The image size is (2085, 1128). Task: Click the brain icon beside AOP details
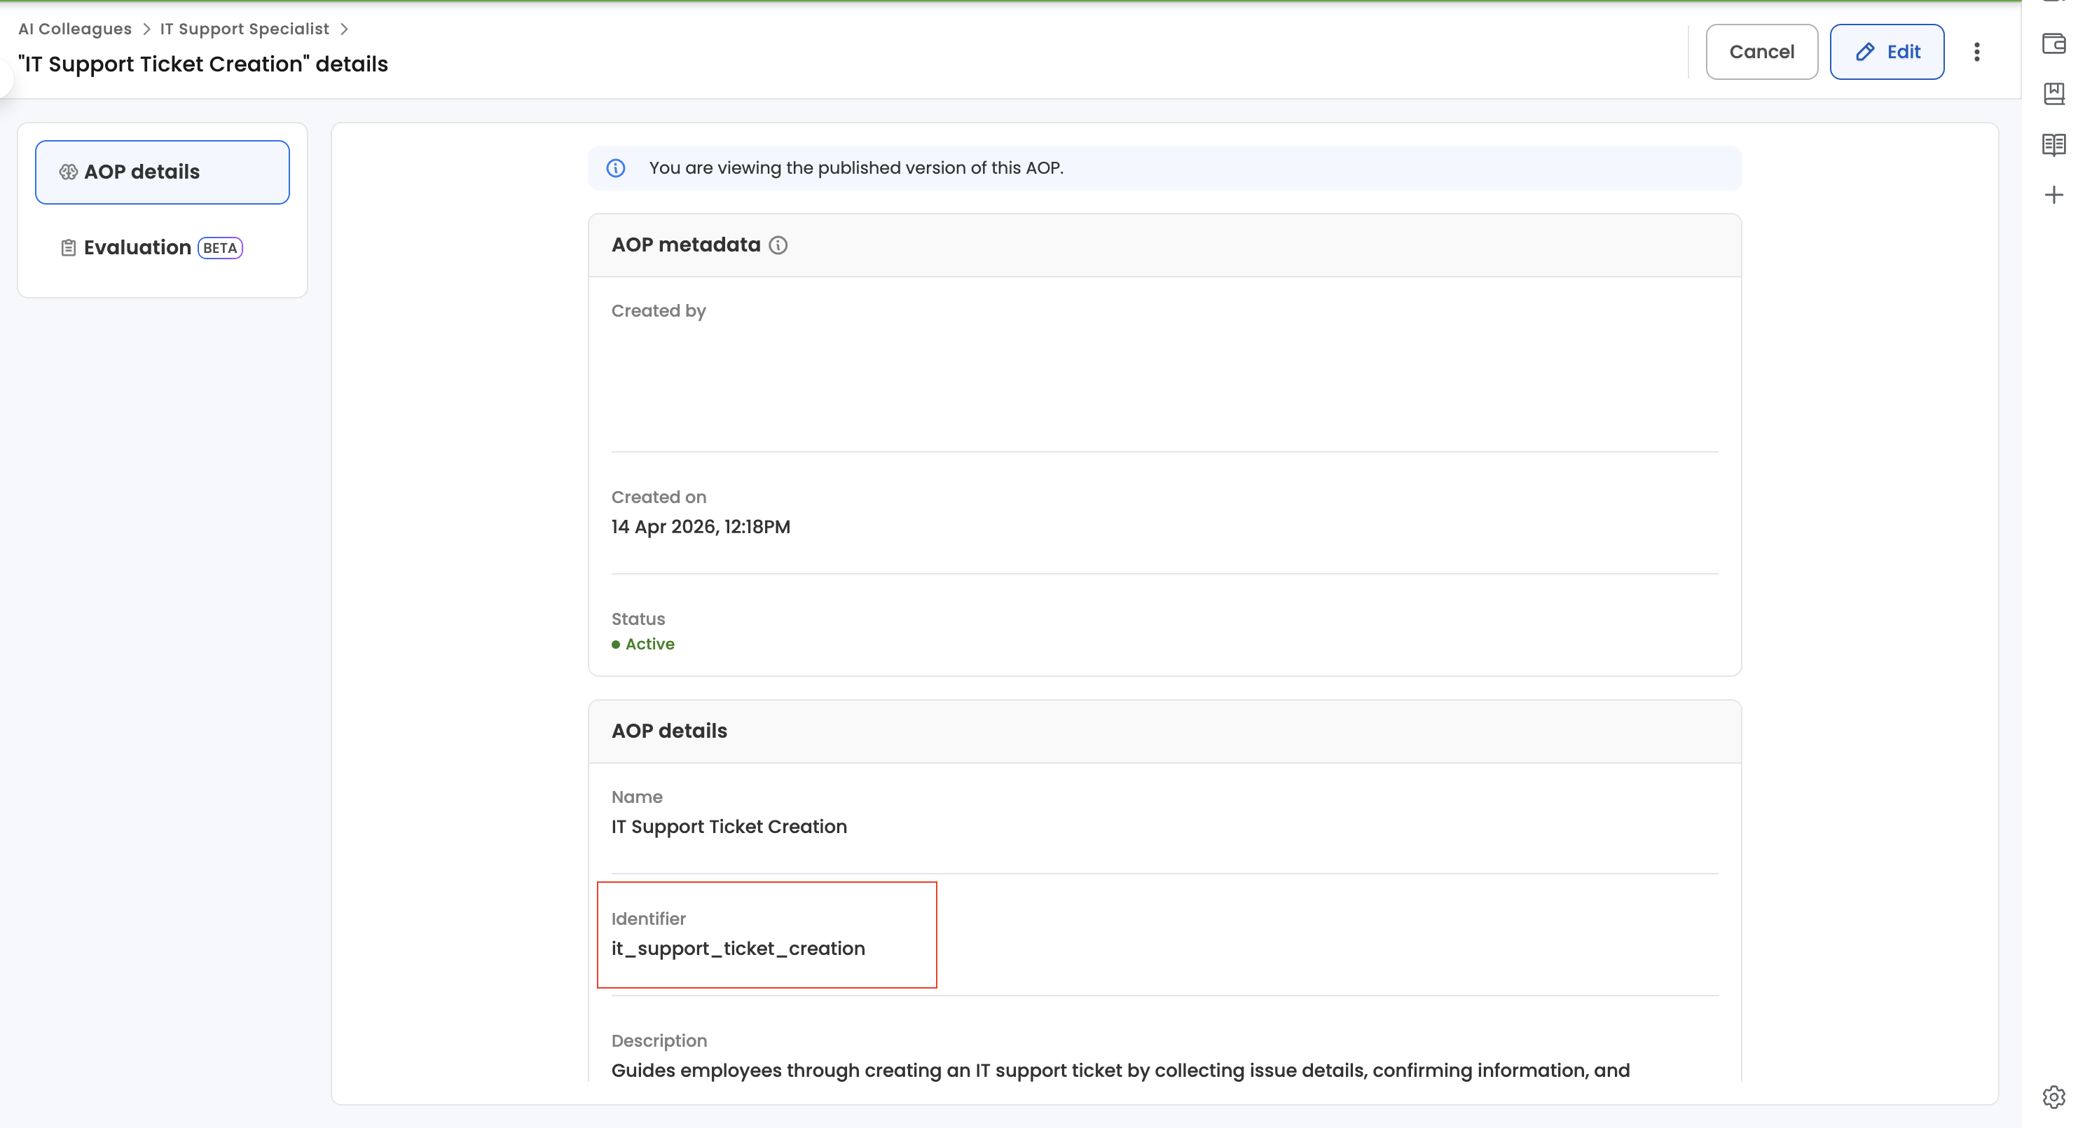click(x=68, y=172)
